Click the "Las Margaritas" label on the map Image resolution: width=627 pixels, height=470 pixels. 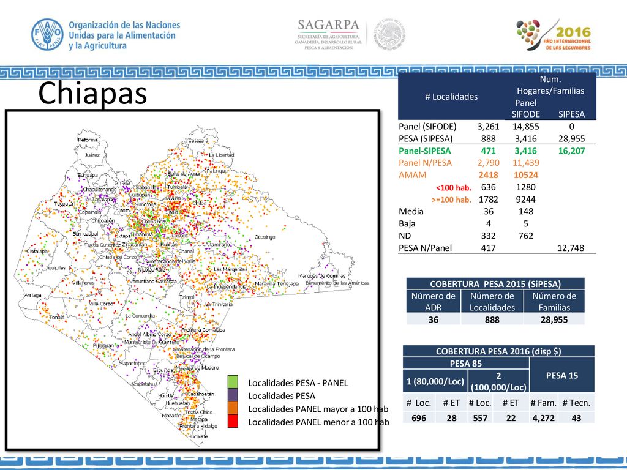[x=230, y=269]
